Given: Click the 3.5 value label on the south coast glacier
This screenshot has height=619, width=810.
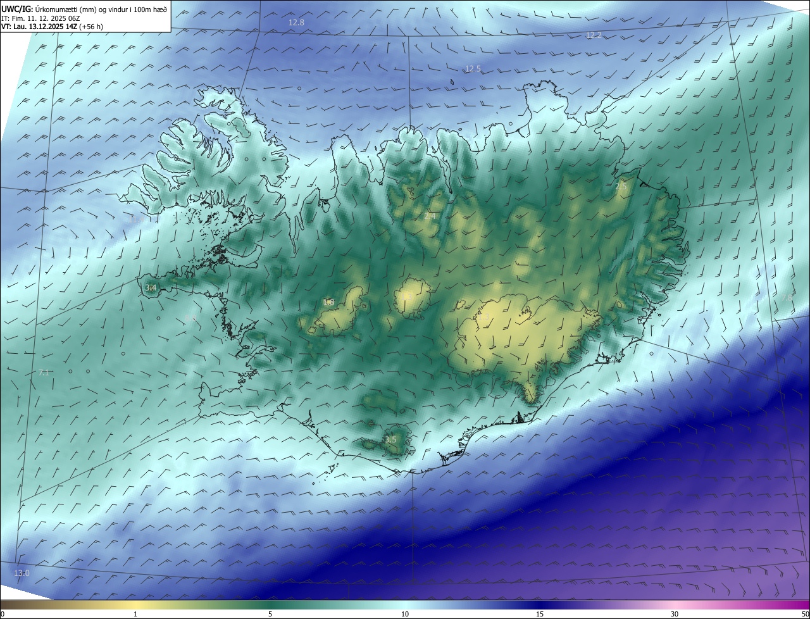Looking at the screenshot, I should tap(390, 439).
